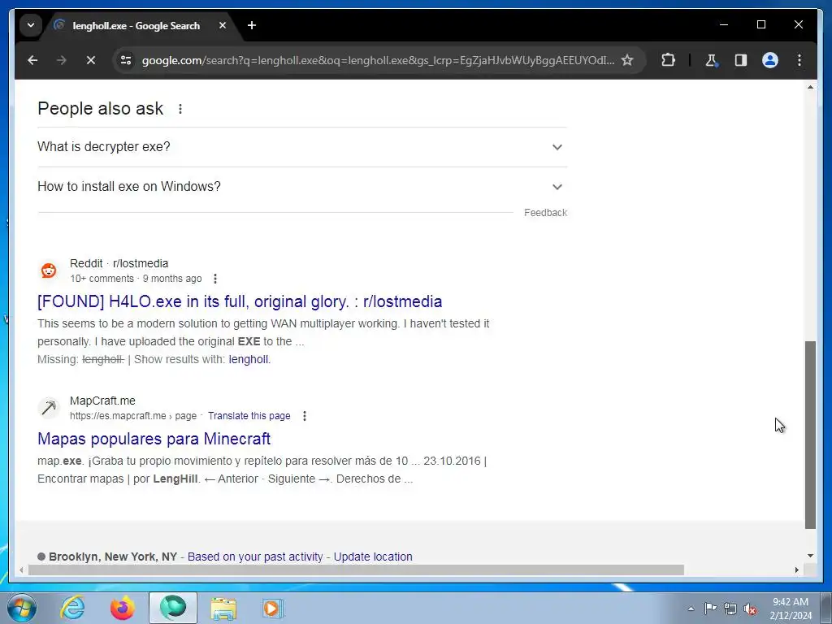
Task: Click the 'MapCraft.me' site name
Action: [x=102, y=401]
